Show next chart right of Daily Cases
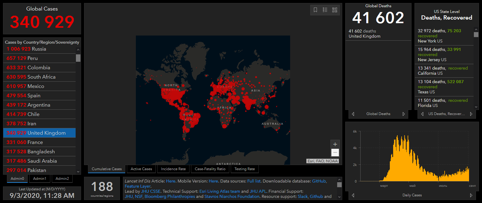482x203 pixels. pyautogui.click(x=471, y=195)
